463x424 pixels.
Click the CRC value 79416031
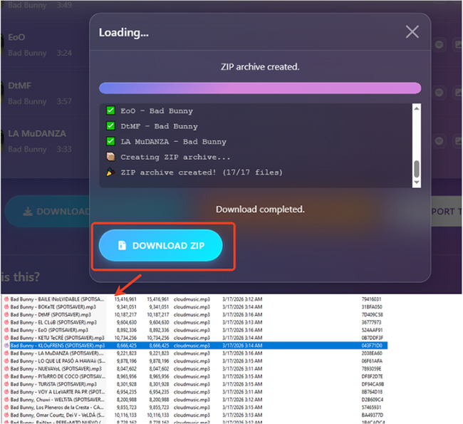371,299
